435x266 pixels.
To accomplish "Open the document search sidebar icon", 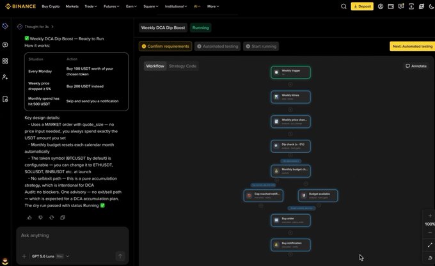I will 5,99.
